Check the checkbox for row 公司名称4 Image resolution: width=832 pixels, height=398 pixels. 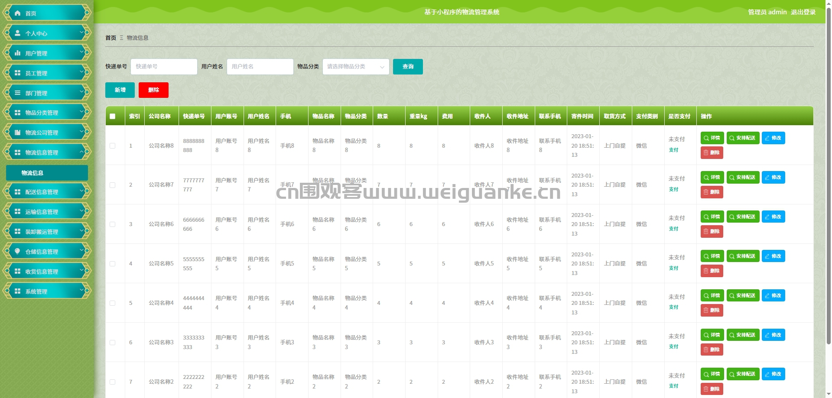[x=113, y=303]
